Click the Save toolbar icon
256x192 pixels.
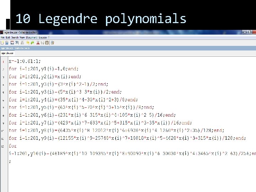12,43
